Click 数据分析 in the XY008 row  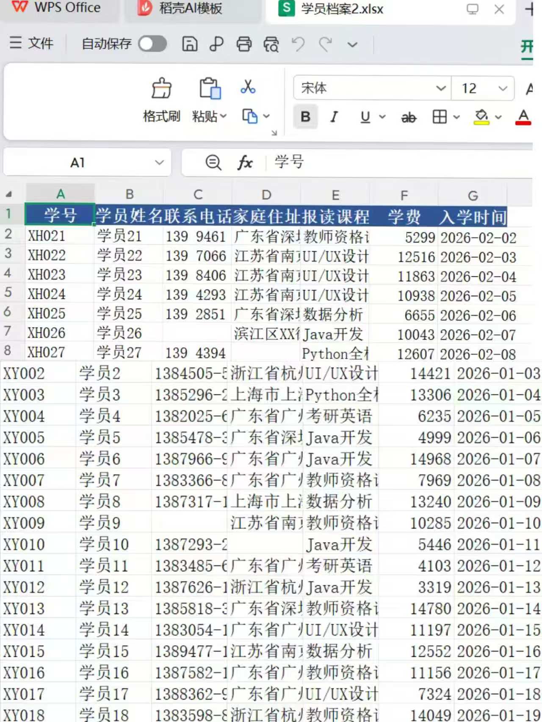point(340,502)
